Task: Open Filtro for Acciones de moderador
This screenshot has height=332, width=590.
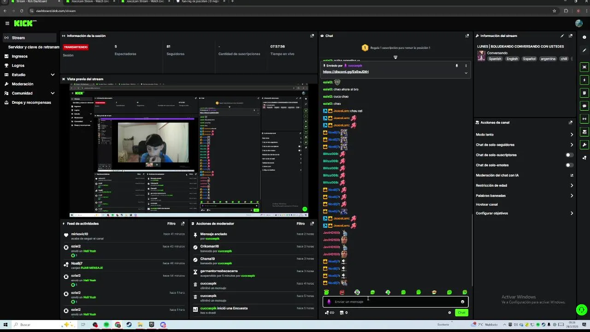Action: (301, 224)
